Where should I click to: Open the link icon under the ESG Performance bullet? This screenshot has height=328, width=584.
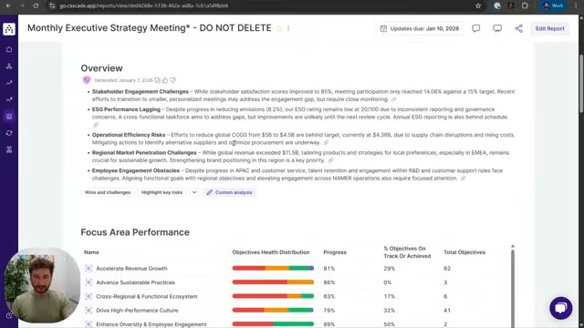tap(96, 125)
